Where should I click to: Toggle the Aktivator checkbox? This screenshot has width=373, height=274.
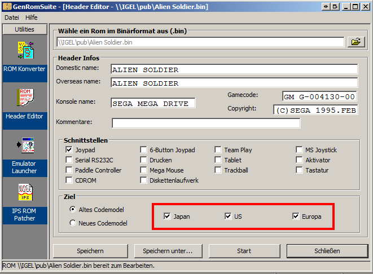tap(299, 160)
